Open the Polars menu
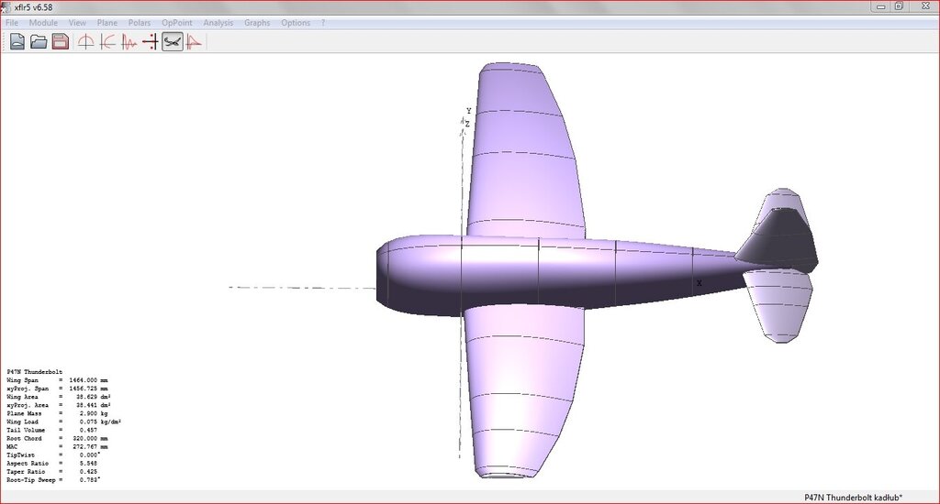Viewport: 940px width, 504px height. (x=140, y=22)
